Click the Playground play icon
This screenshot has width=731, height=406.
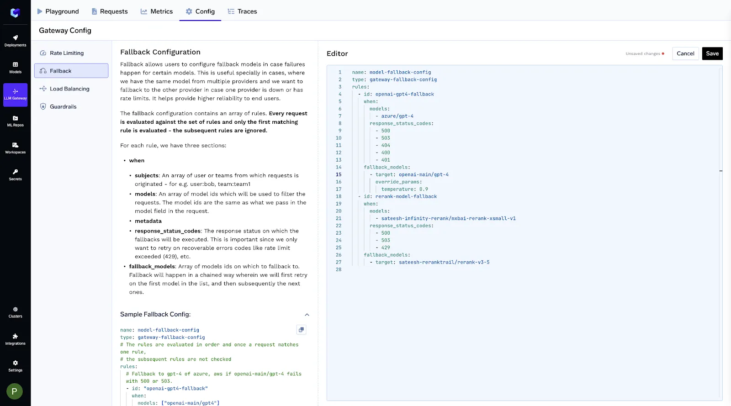[x=40, y=11]
